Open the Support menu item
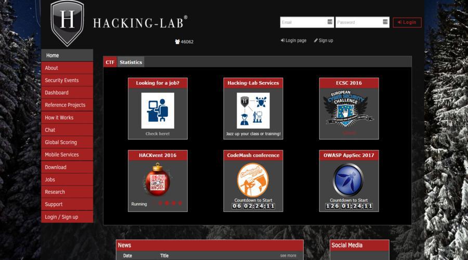The height and width of the screenshot is (260, 468). click(x=67, y=204)
